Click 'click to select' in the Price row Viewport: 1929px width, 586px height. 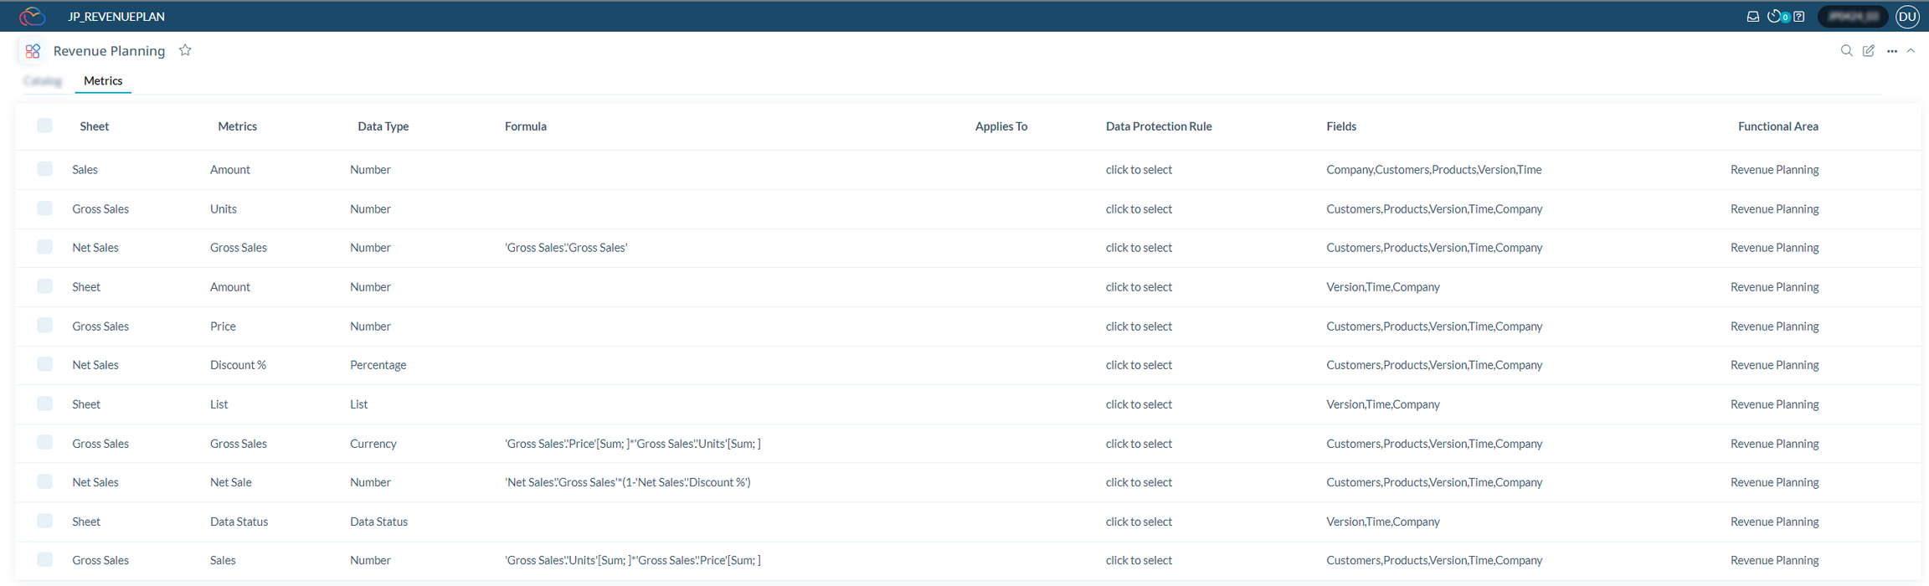click(1139, 326)
